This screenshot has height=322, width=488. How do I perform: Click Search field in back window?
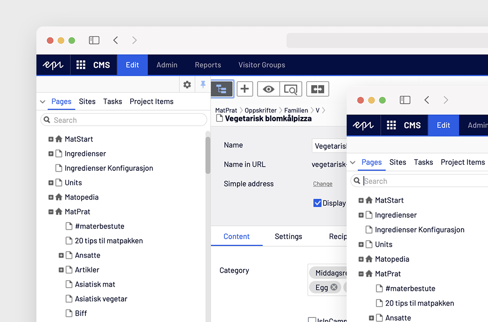coord(124,120)
